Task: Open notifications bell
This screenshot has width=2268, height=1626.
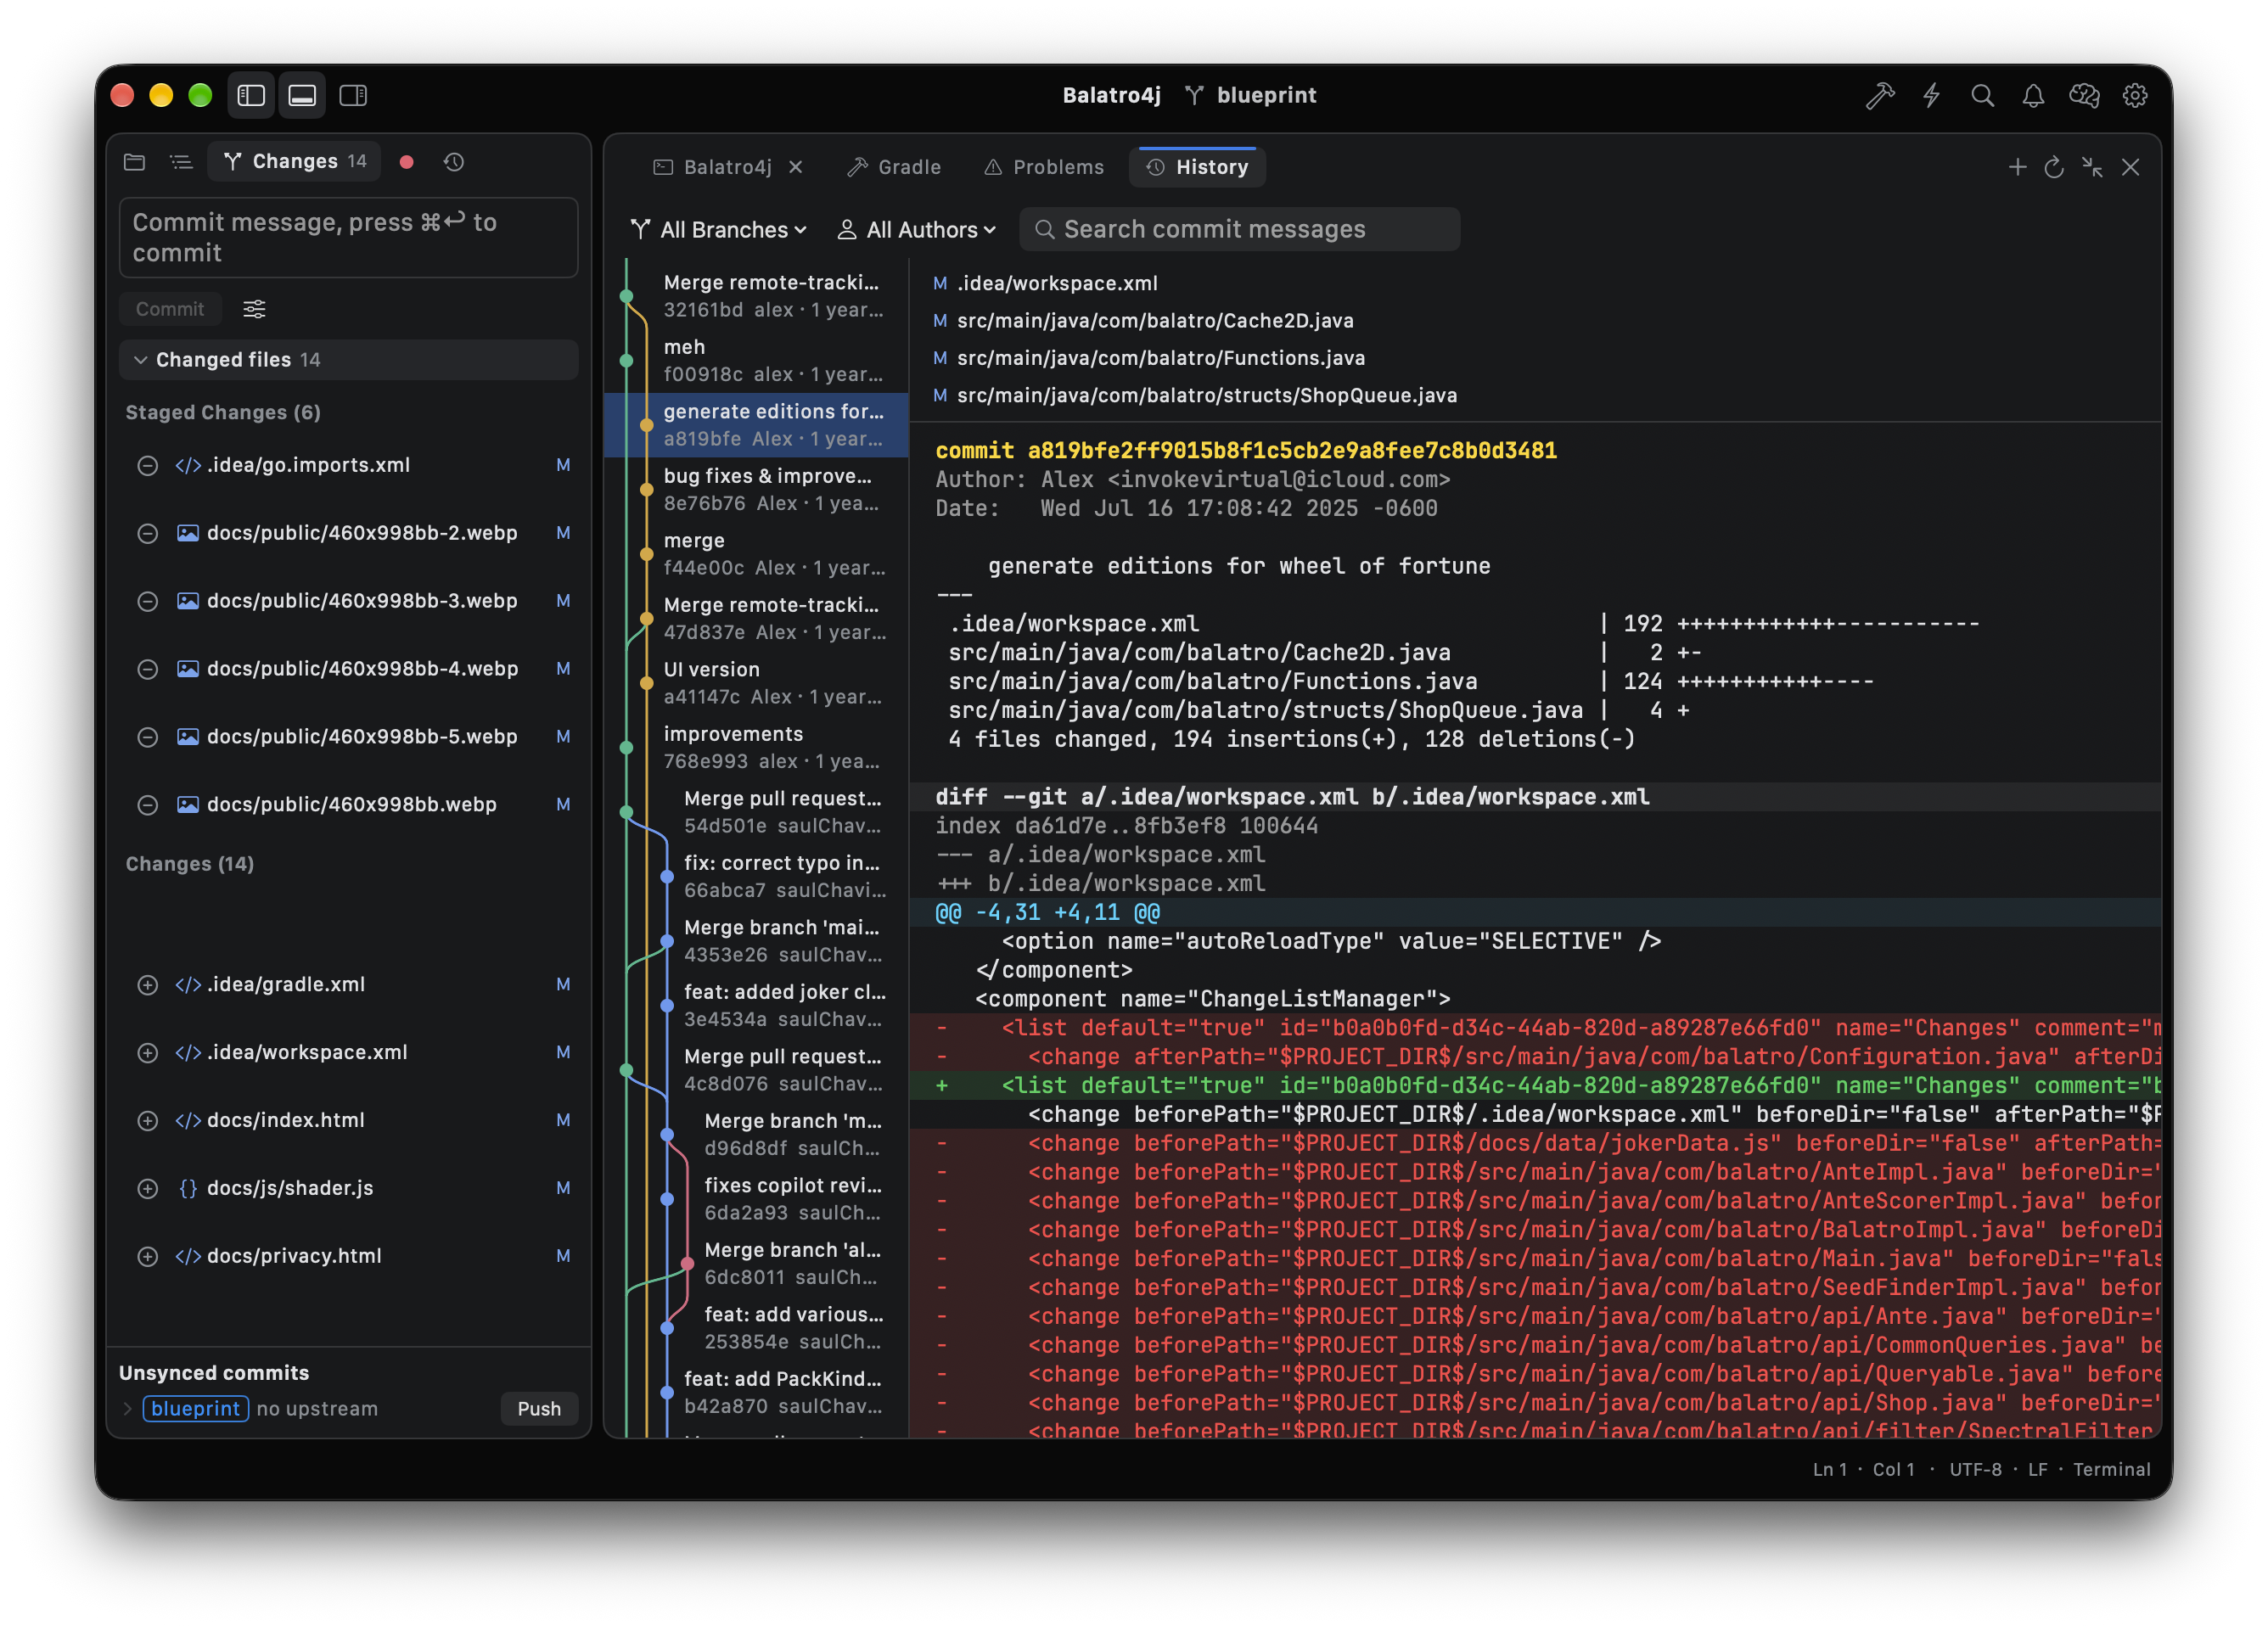Action: click(2033, 95)
